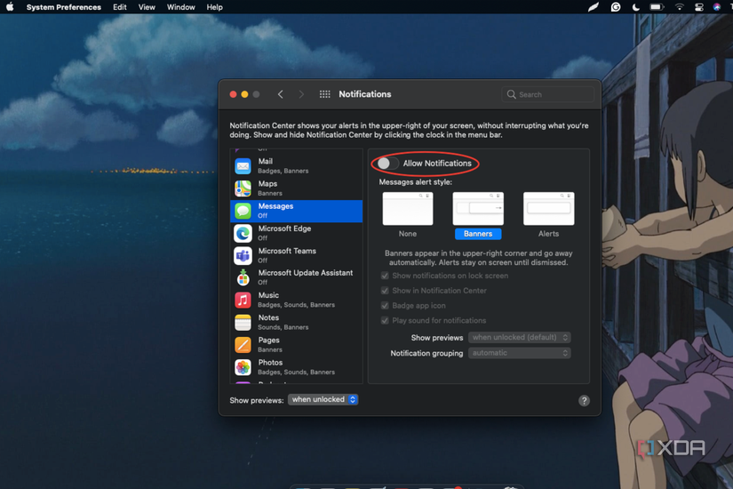This screenshot has height=489, width=733.
Task: Show all preferences grid icon
Action: pos(324,94)
